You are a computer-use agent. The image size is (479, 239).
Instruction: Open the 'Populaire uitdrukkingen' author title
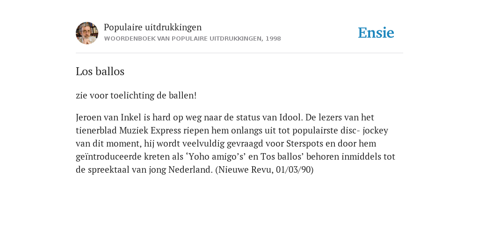click(153, 27)
